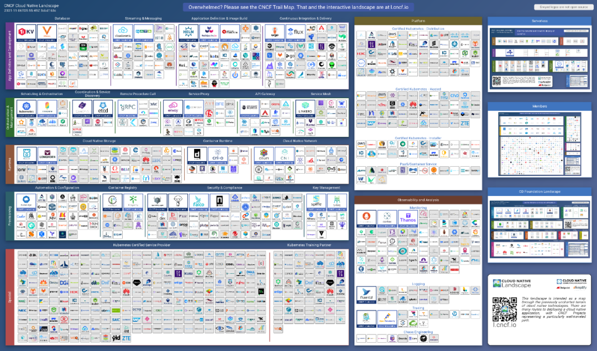This screenshot has width=597, height=351.
Task: Click the cortex monitoring card
Action: pos(387,219)
